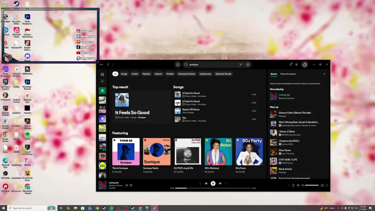Select Black Anime by Masego in queue

point(298,171)
